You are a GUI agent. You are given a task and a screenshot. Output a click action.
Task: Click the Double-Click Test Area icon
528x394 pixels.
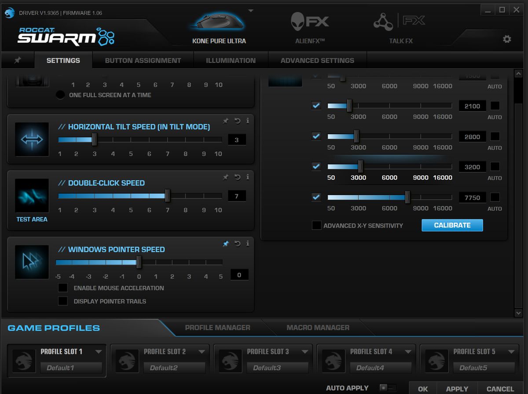pyautogui.click(x=32, y=196)
